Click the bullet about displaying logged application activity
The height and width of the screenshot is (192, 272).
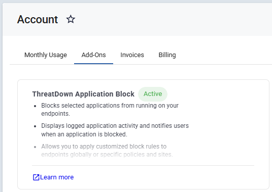(x=115, y=130)
